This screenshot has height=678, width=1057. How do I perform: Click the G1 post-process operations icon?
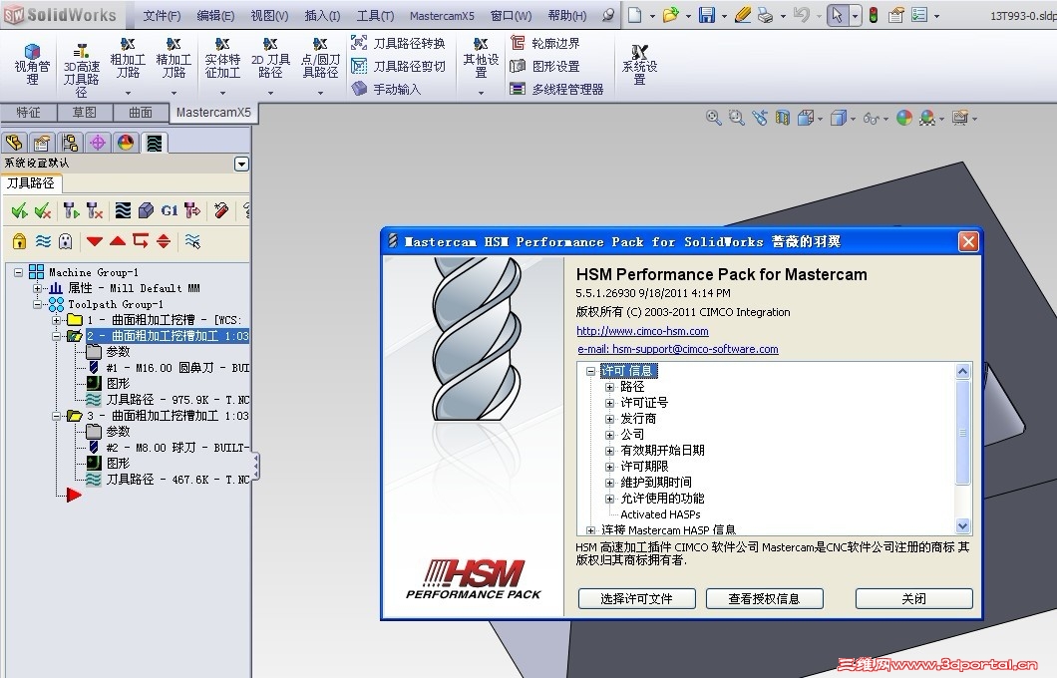(170, 211)
